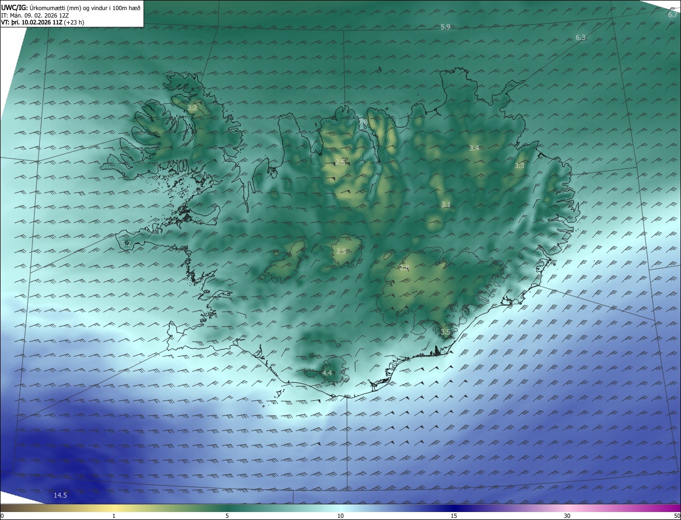
Task: Click the colorbar tick label 50
Action: [x=677, y=516]
